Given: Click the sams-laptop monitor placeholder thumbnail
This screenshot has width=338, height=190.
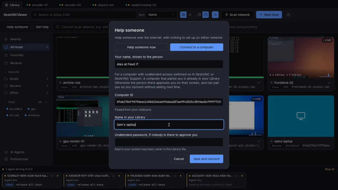Looking at the screenshot, I should pyautogui.click(x=301, y=116).
